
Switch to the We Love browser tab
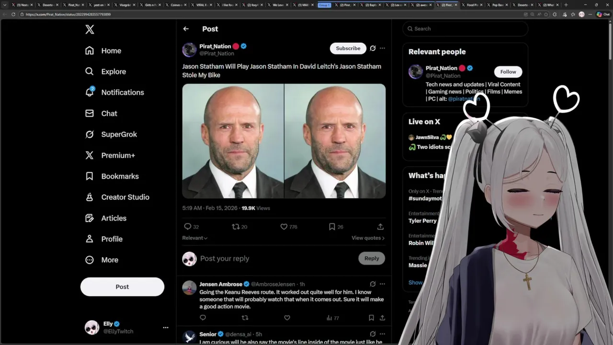[x=277, y=5]
